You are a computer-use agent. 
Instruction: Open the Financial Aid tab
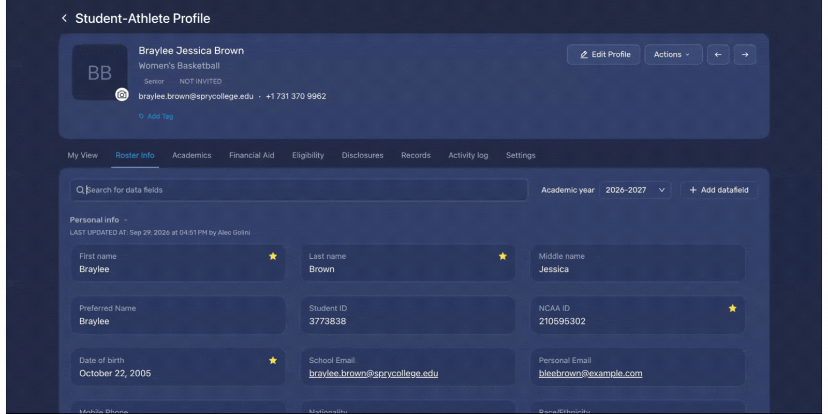(252, 155)
